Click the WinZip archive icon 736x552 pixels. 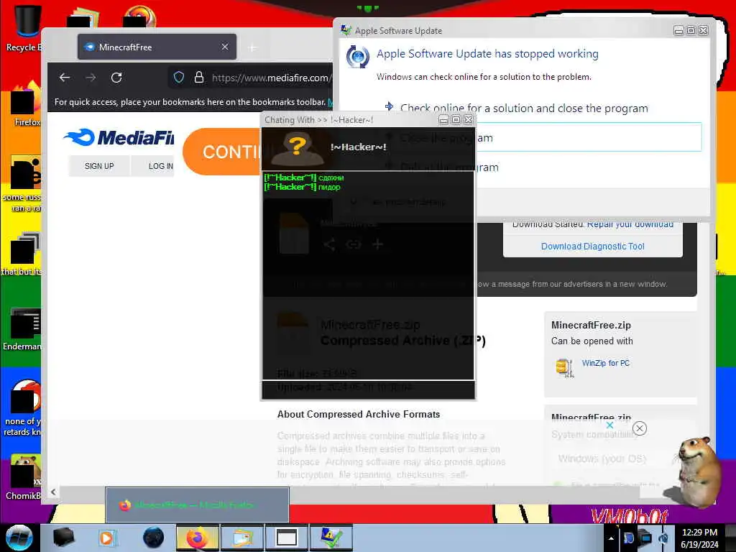(565, 367)
